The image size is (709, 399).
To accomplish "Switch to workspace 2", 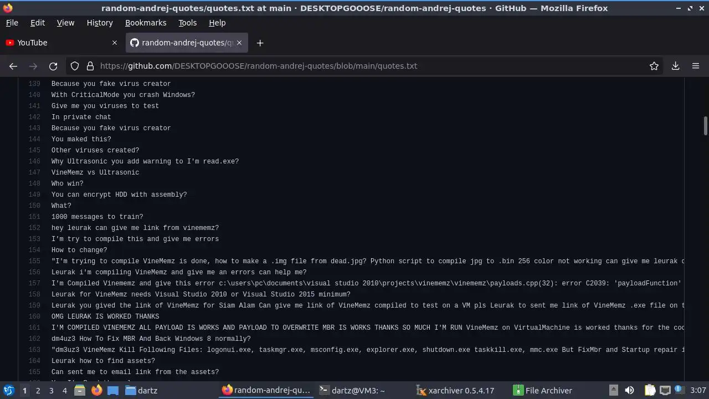I will pyautogui.click(x=38, y=391).
